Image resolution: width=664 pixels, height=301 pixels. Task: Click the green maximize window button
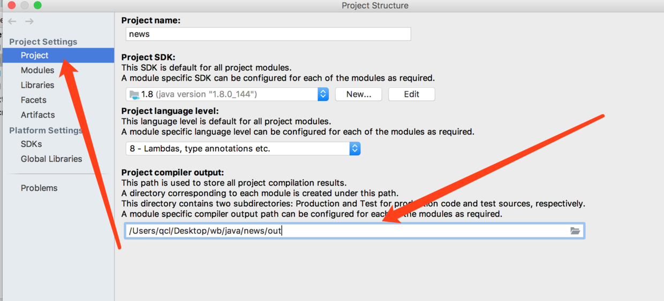click(37, 5)
